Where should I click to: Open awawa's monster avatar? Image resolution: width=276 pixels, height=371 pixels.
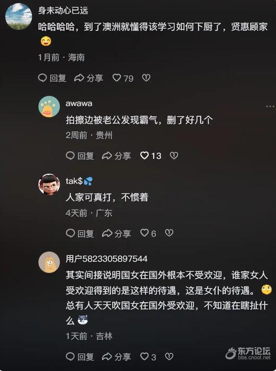49,106
